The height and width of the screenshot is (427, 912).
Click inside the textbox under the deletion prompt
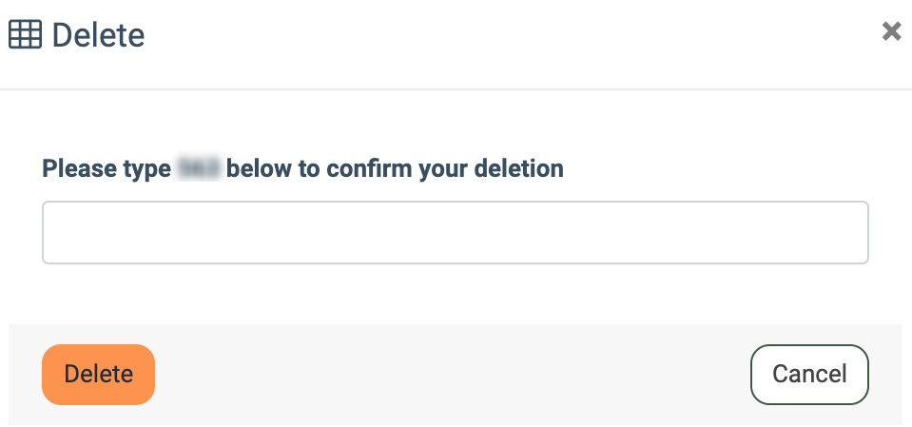[455, 232]
